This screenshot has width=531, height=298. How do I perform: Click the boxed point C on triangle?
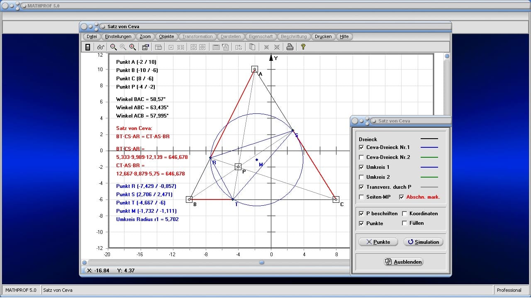click(x=336, y=199)
